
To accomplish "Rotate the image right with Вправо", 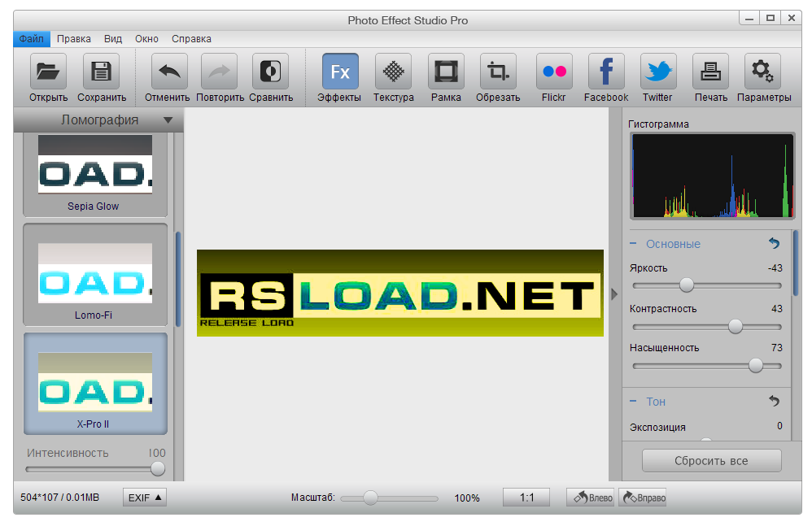I will 642,498.
